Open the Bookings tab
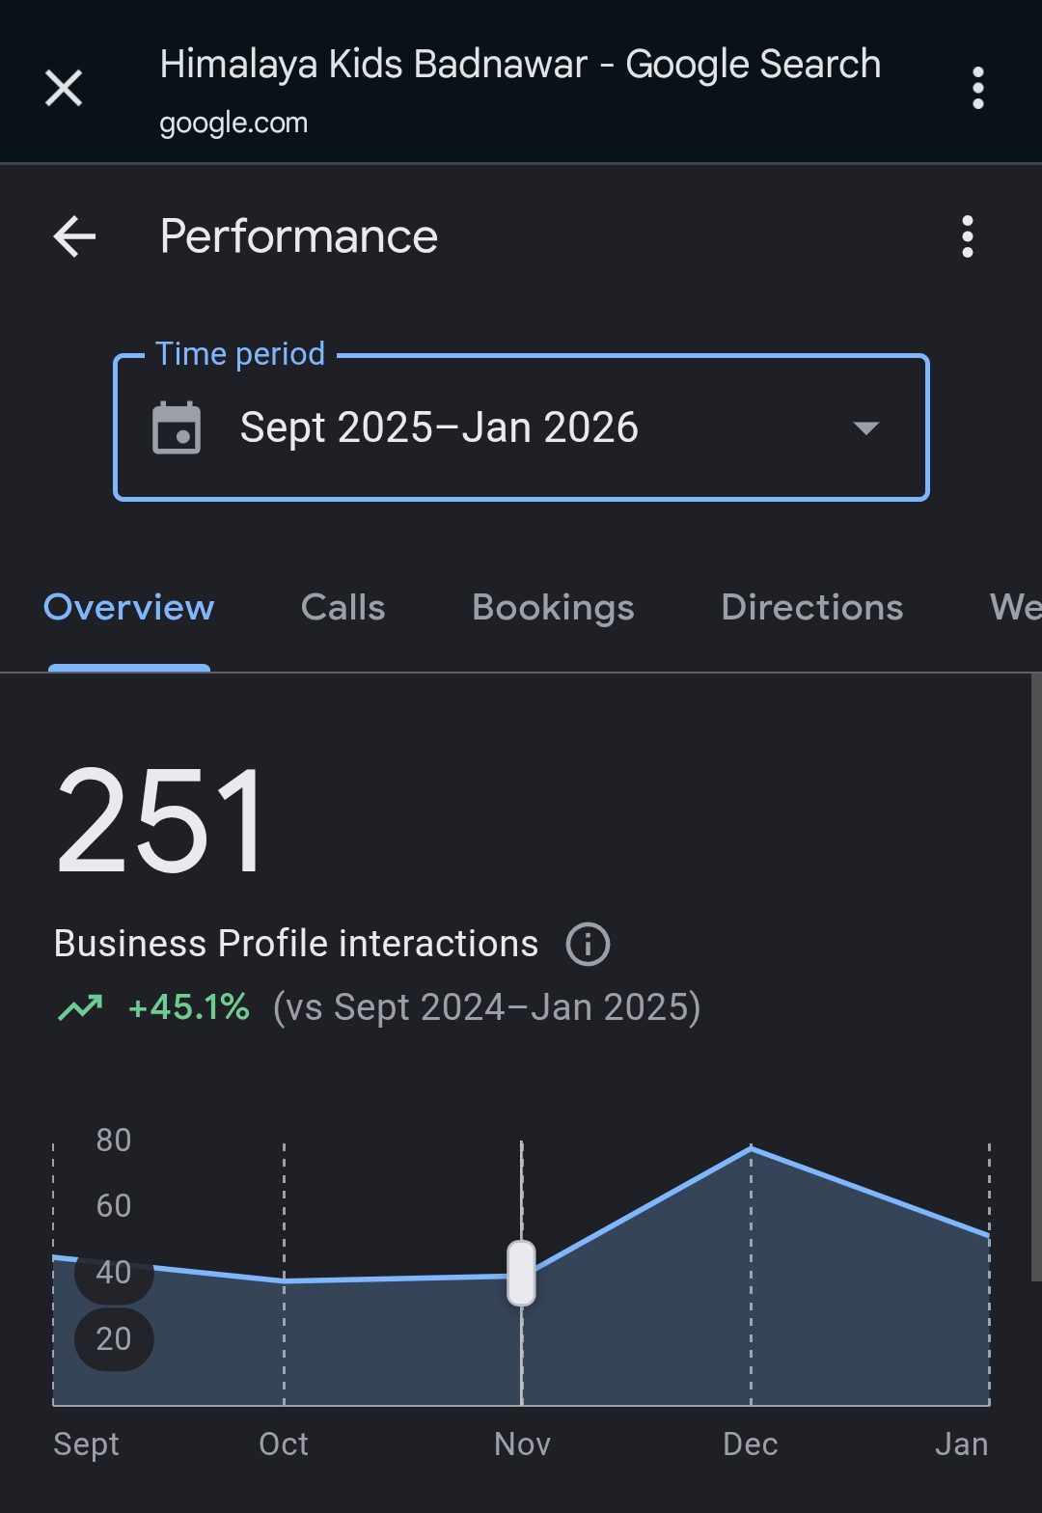This screenshot has width=1042, height=1513. point(553,608)
